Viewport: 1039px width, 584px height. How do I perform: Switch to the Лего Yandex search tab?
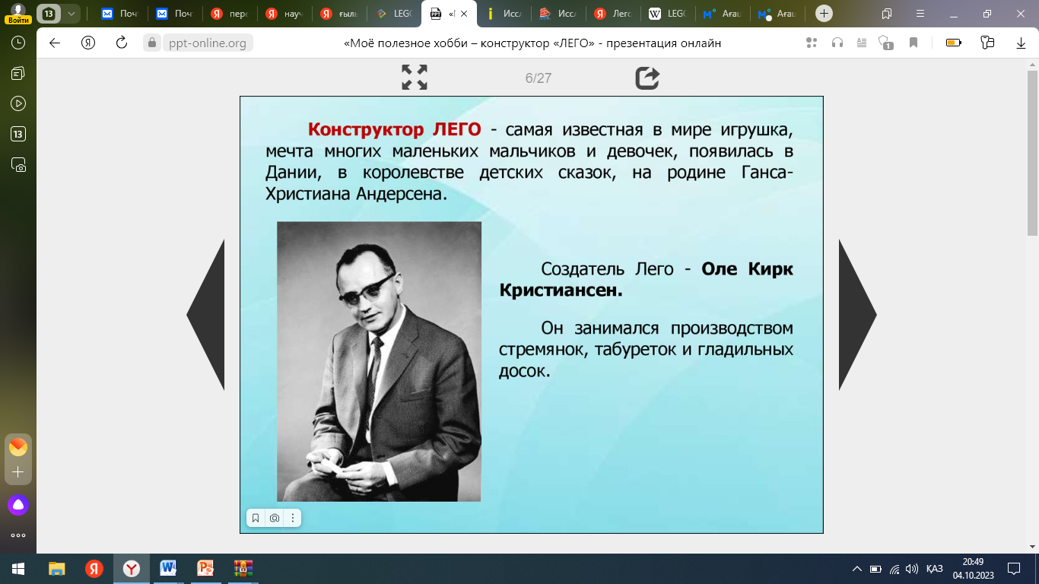(x=612, y=14)
